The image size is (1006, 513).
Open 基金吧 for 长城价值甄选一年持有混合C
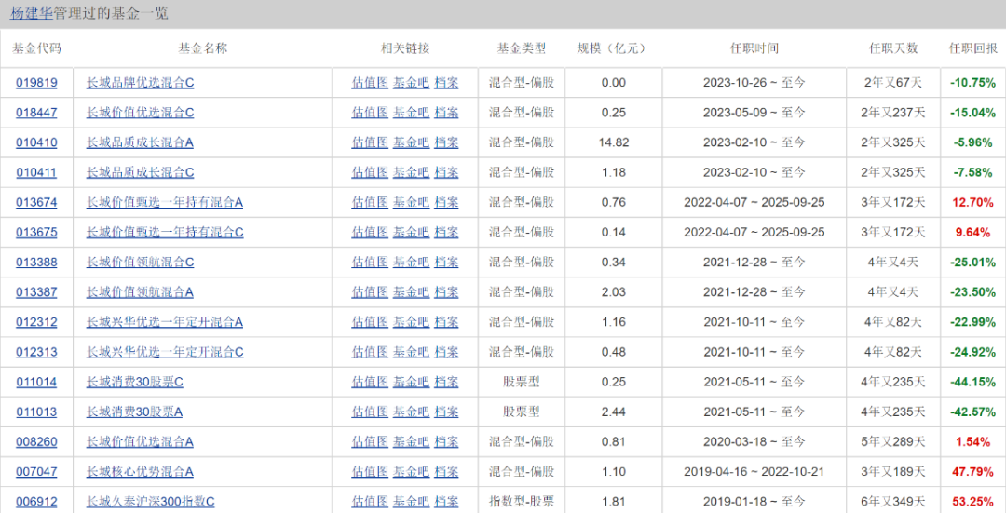412,232
